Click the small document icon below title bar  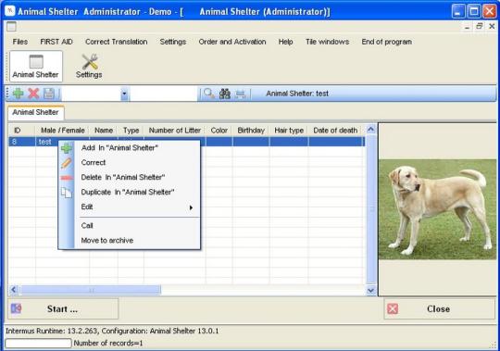[11, 27]
